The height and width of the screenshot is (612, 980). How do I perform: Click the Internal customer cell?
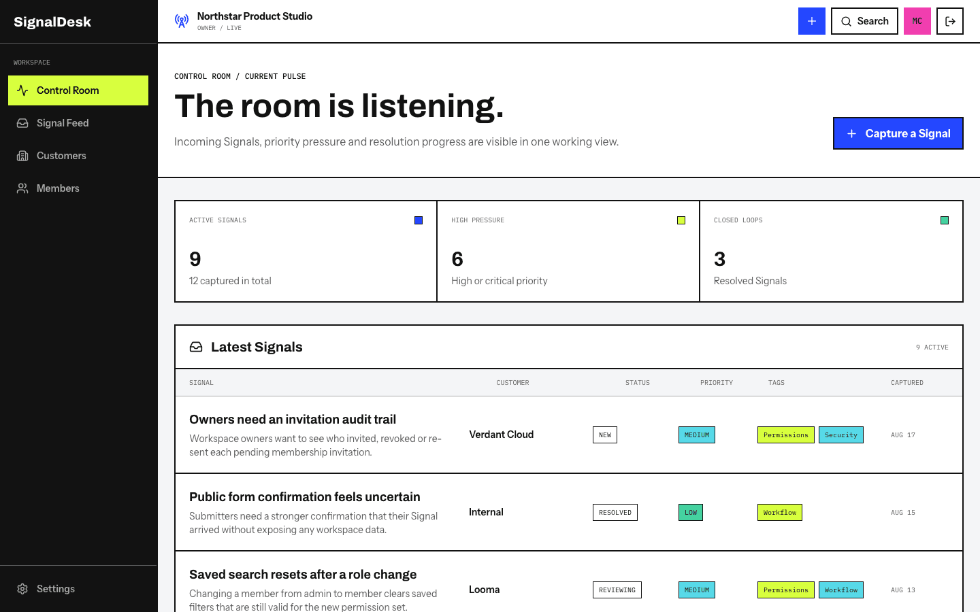[x=486, y=512]
